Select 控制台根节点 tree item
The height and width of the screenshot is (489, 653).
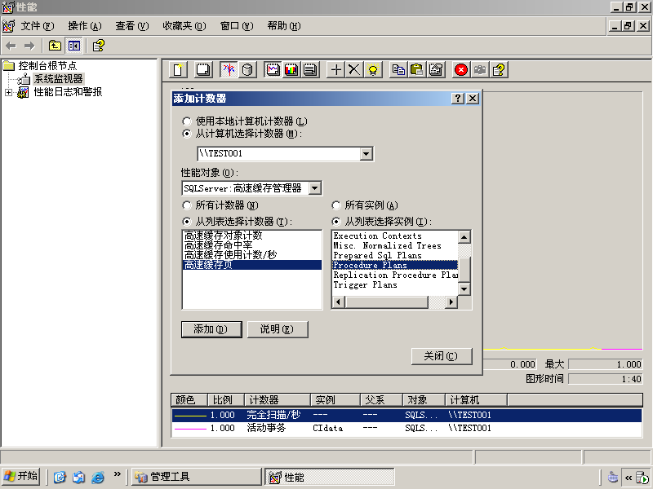click(x=47, y=66)
